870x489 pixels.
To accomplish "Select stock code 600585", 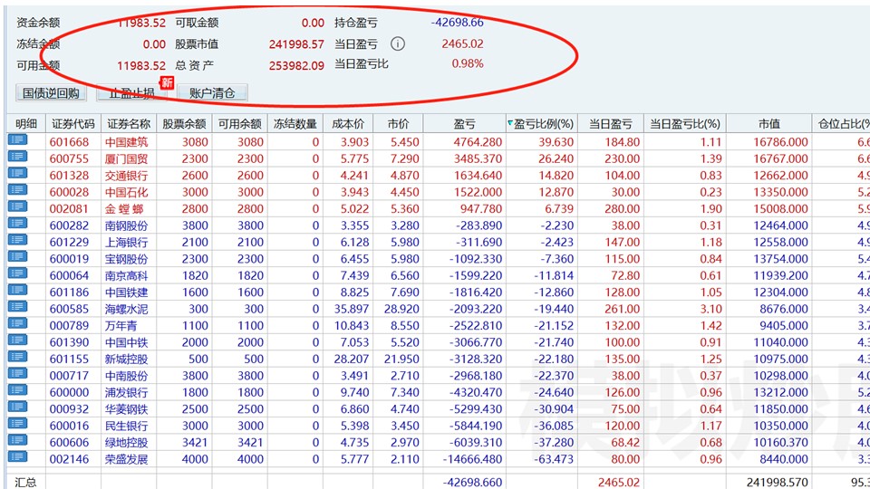I will (69, 309).
